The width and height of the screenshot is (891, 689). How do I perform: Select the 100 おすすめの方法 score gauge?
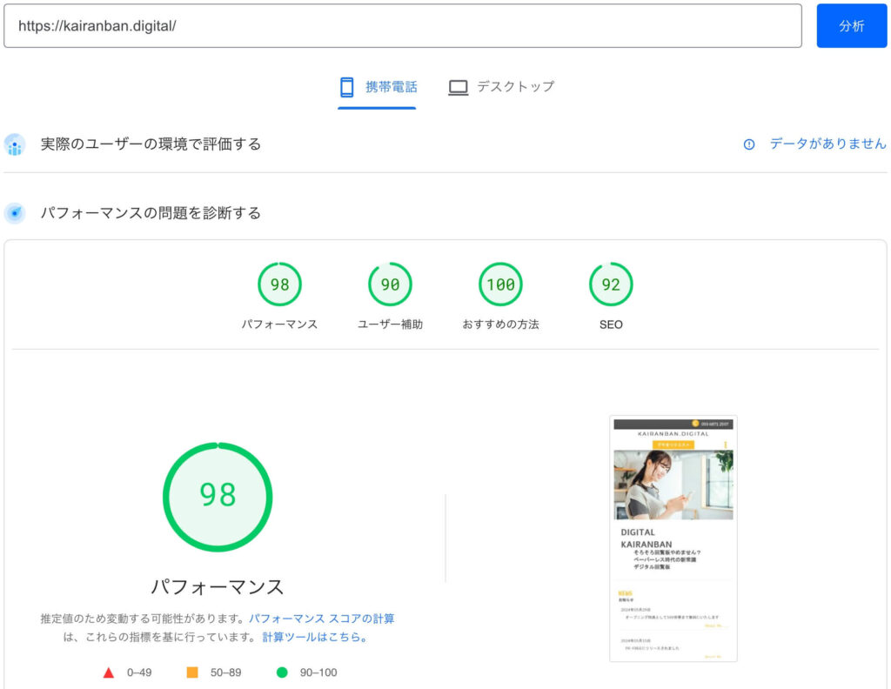[500, 284]
